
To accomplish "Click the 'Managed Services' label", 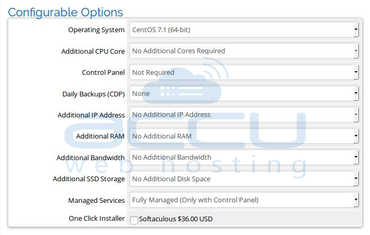I will pyautogui.click(x=96, y=200).
